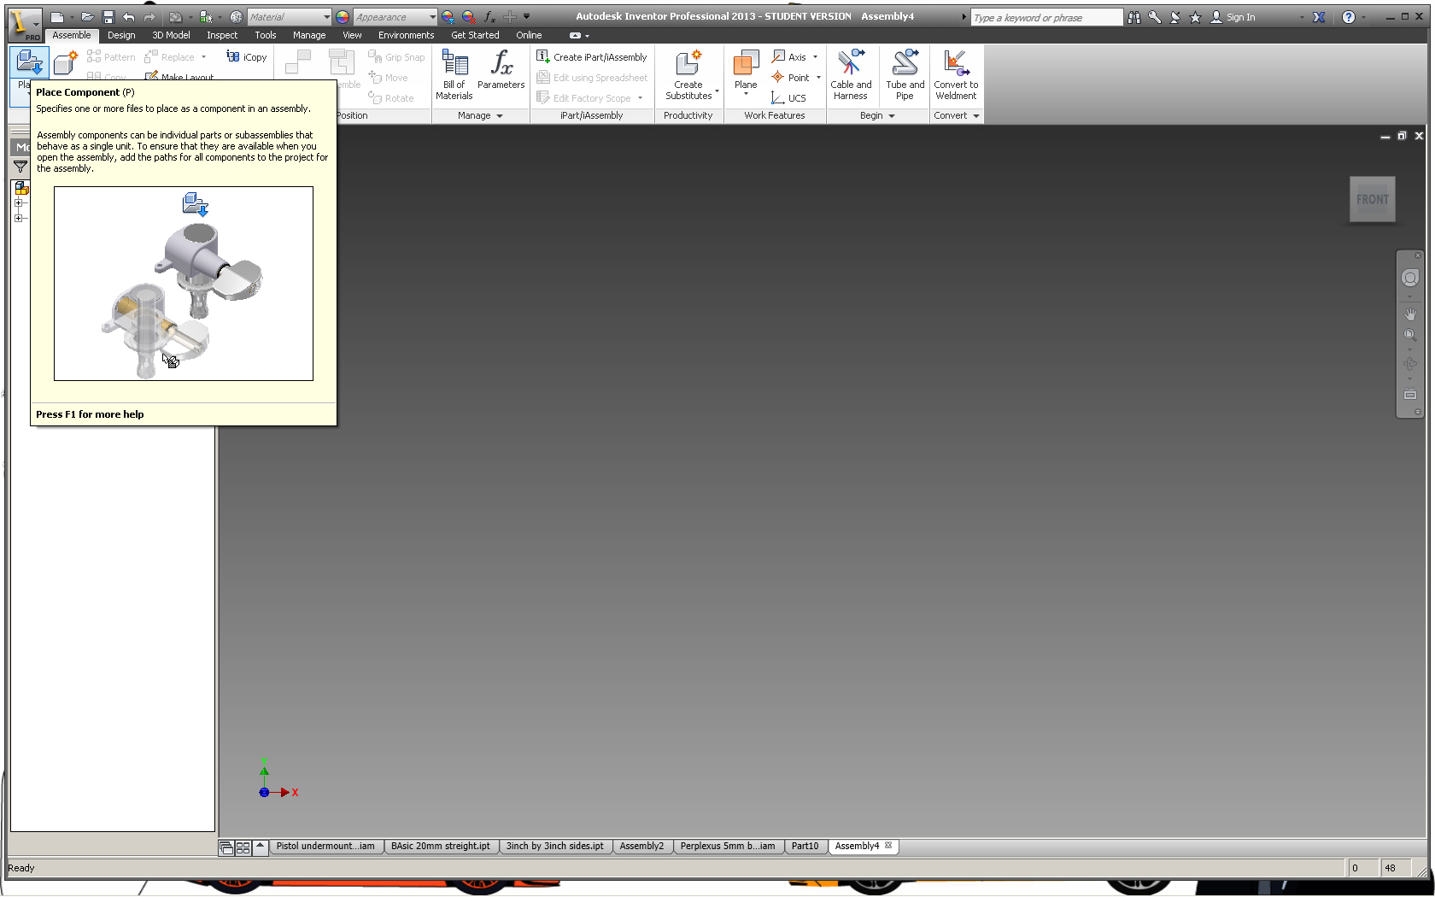Launch Tube and Pipe
The image size is (1435, 897).
pyautogui.click(x=905, y=75)
